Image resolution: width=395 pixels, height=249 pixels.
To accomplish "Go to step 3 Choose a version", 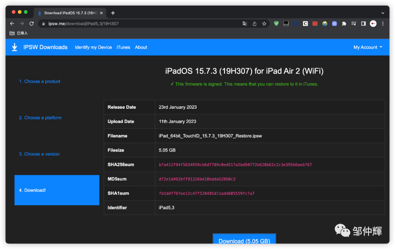I will pyautogui.click(x=39, y=154).
